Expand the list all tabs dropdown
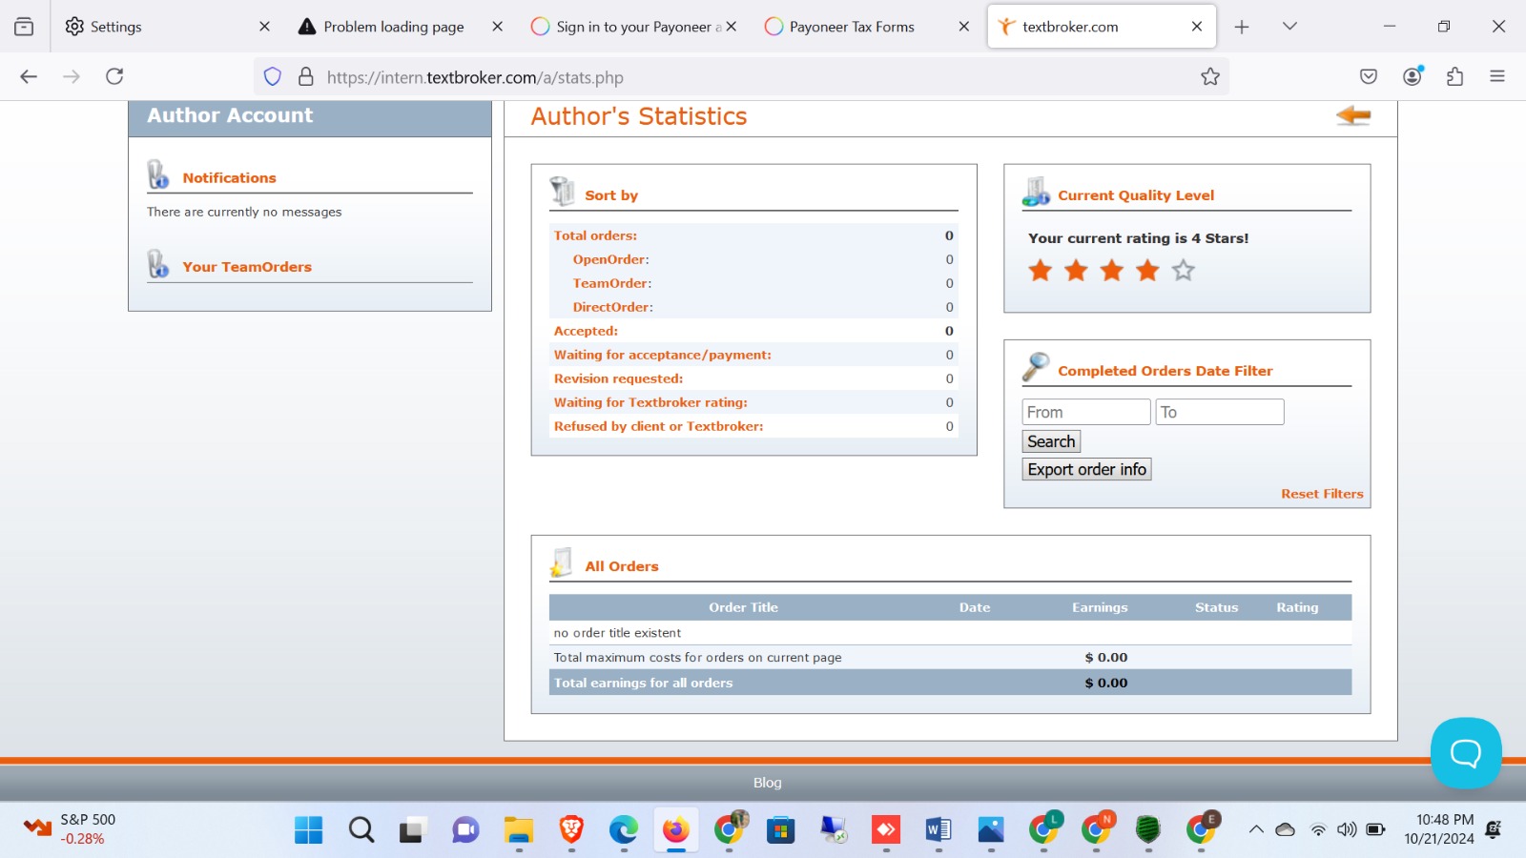 tap(1289, 27)
